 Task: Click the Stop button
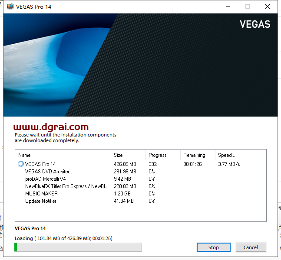213,247
